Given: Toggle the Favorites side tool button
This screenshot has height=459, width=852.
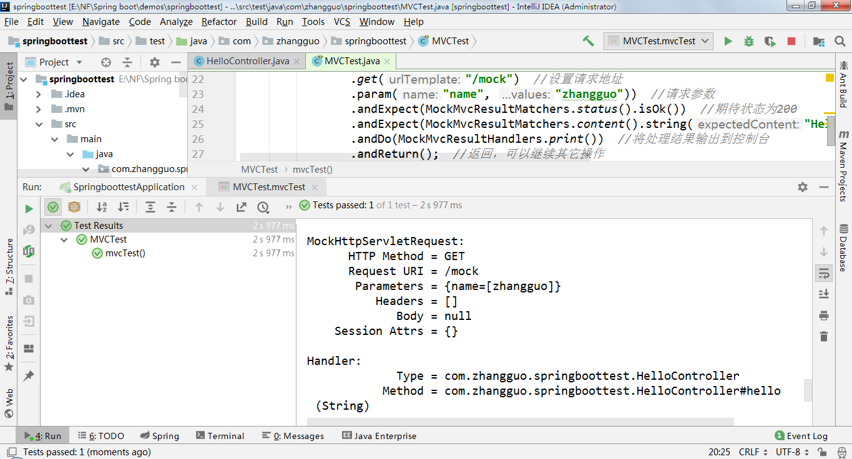Looking at the screenshot, I should [x=9, y=343].
